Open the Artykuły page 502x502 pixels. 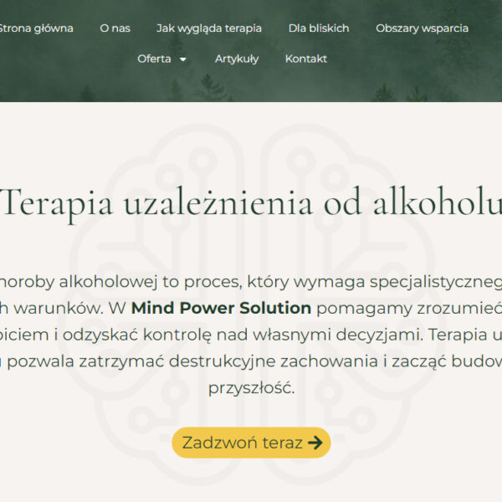[237, 59]
